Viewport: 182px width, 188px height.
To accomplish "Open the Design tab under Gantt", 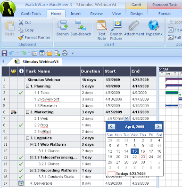I will pyautogui.click(x=136, y=14).
